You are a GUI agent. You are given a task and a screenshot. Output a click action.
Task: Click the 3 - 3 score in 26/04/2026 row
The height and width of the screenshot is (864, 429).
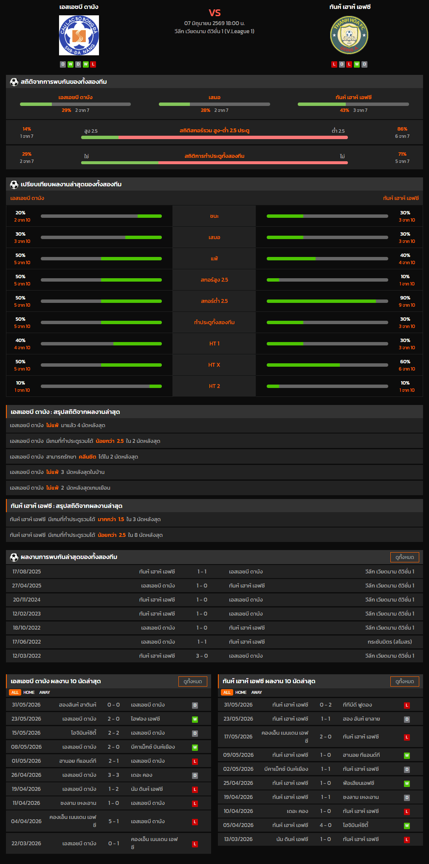(113, 775)
